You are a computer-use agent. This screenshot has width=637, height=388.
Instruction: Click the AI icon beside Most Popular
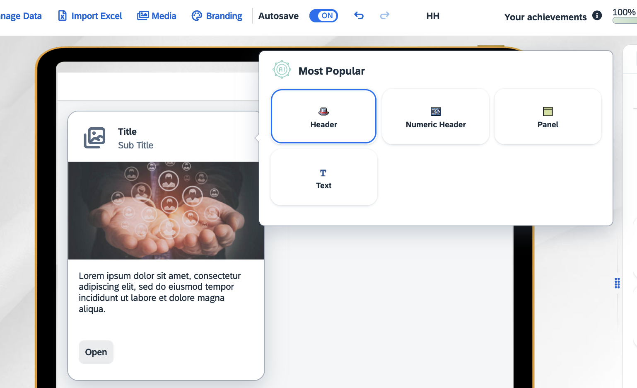[x=282, y=70]
